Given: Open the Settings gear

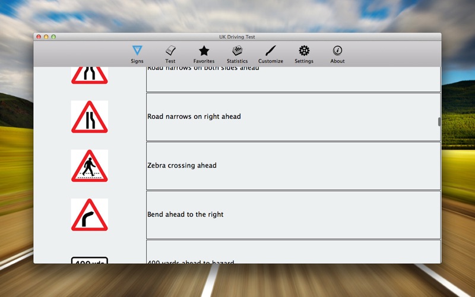Looking at the screenshot, I should [304, 54].
